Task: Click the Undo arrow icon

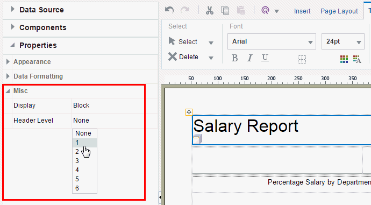Action: [169, 10]
